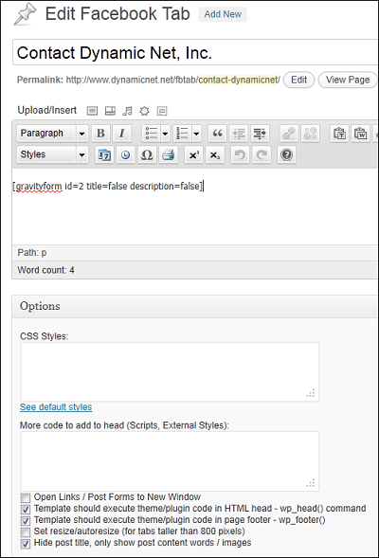Click the gravityform shortcode text in editor

pyautogui.click(x=108, y=186)
